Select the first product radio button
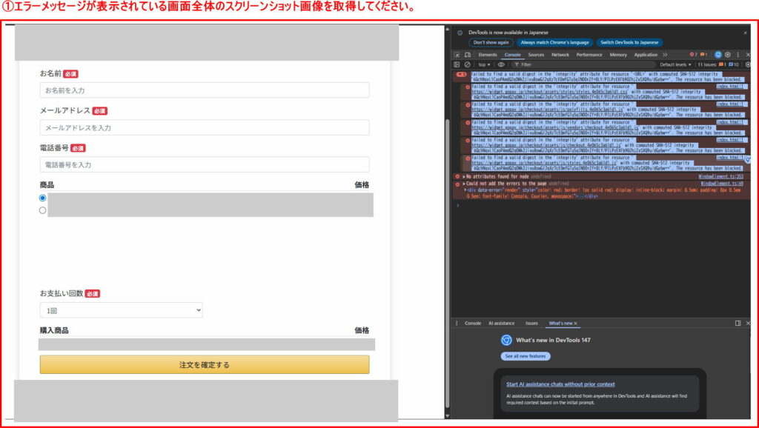This screenshot has width=759, height=428. pos(42,198)
